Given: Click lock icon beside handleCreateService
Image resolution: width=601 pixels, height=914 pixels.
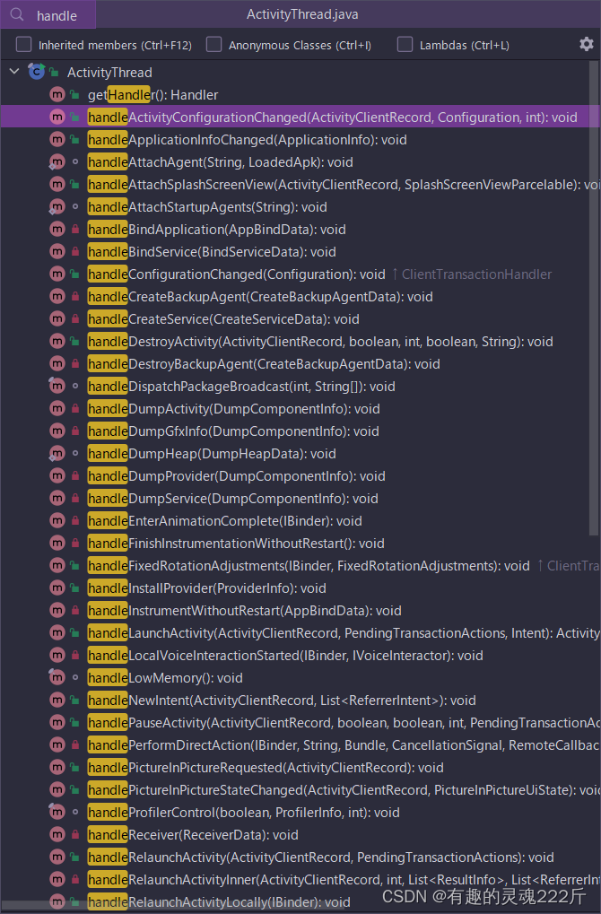Looking at the screenshot, I should click(x=75, y=318).
